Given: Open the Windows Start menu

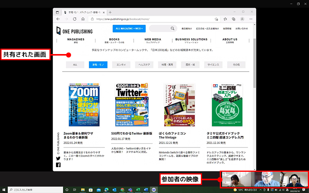Looking at the screenshot, I should click(4, 190).
